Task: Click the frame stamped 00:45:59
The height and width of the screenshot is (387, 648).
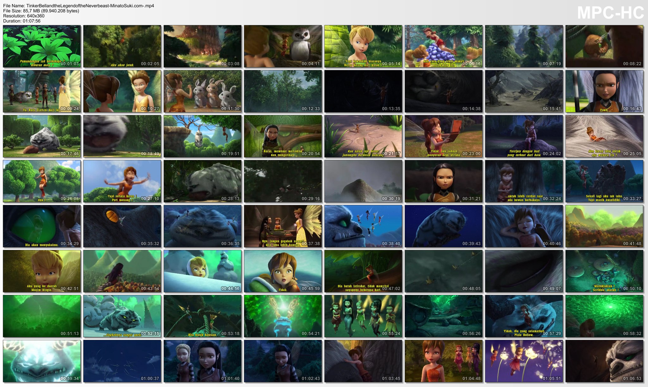Action: 283,271
